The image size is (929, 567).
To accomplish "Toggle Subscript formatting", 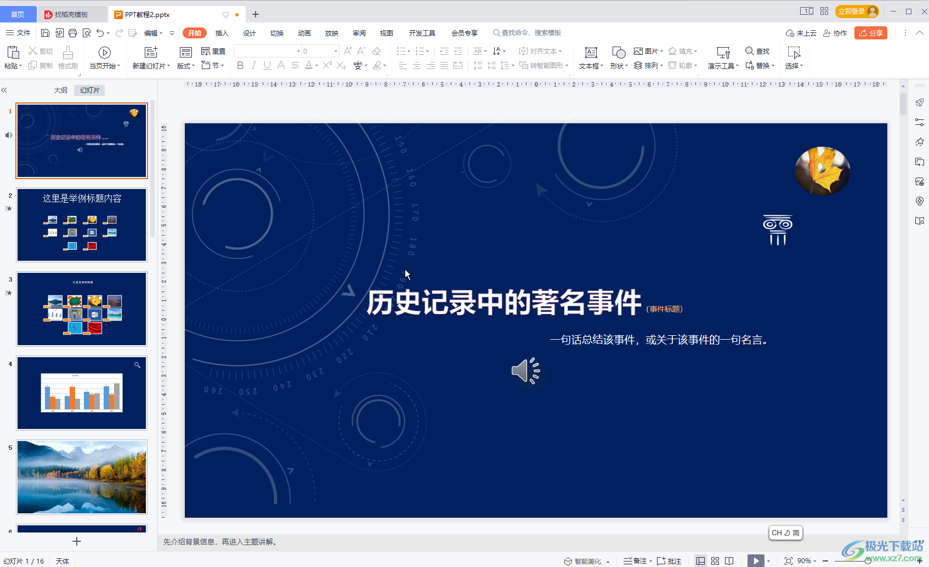I will [x=341, y=66].
